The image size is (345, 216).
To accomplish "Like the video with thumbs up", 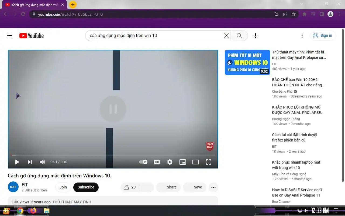I will click(x=130, y=187).
